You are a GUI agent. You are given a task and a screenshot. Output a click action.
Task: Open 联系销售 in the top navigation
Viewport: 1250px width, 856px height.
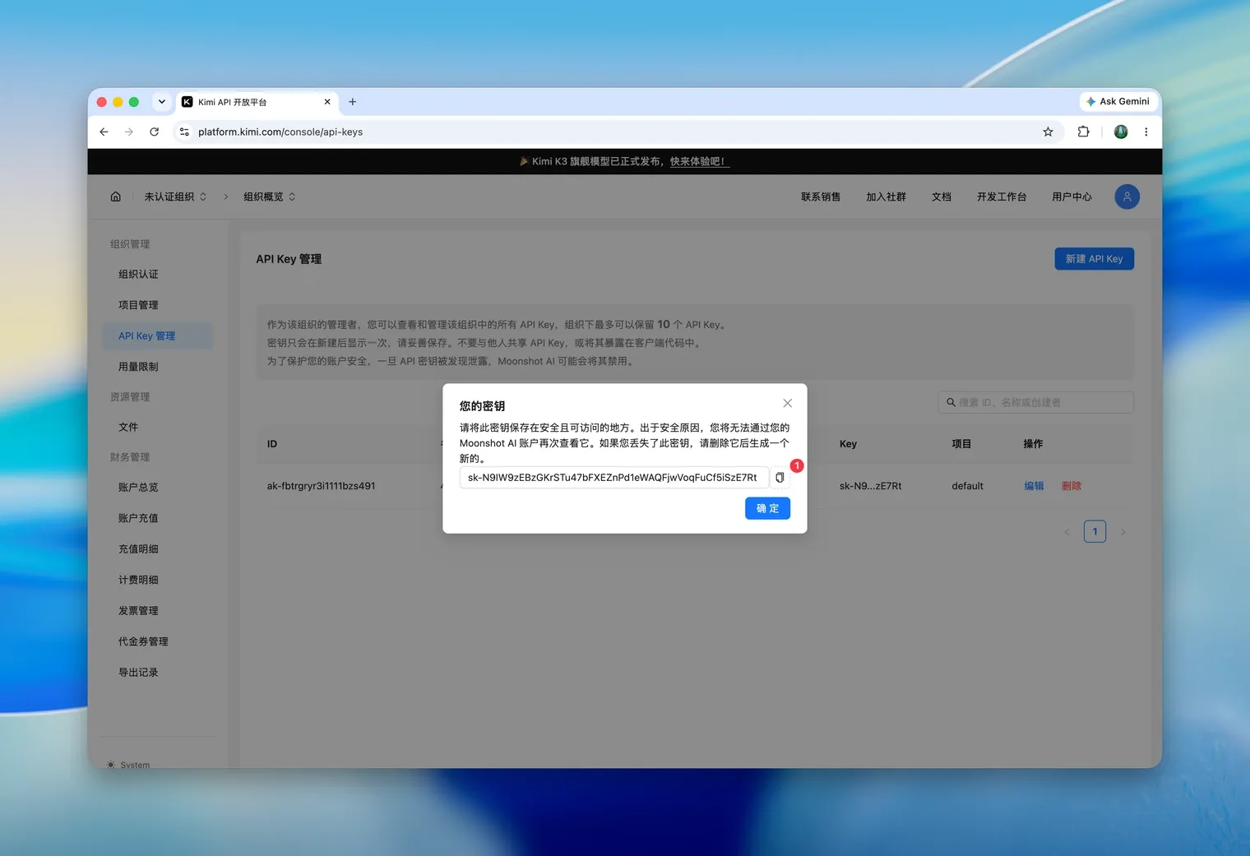821,197
